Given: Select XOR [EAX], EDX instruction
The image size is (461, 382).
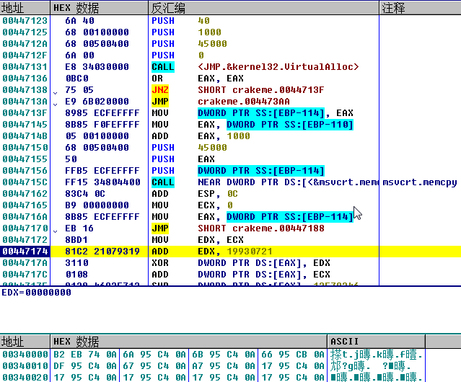Looking at the screenshot, I should (x=231, y=263).
